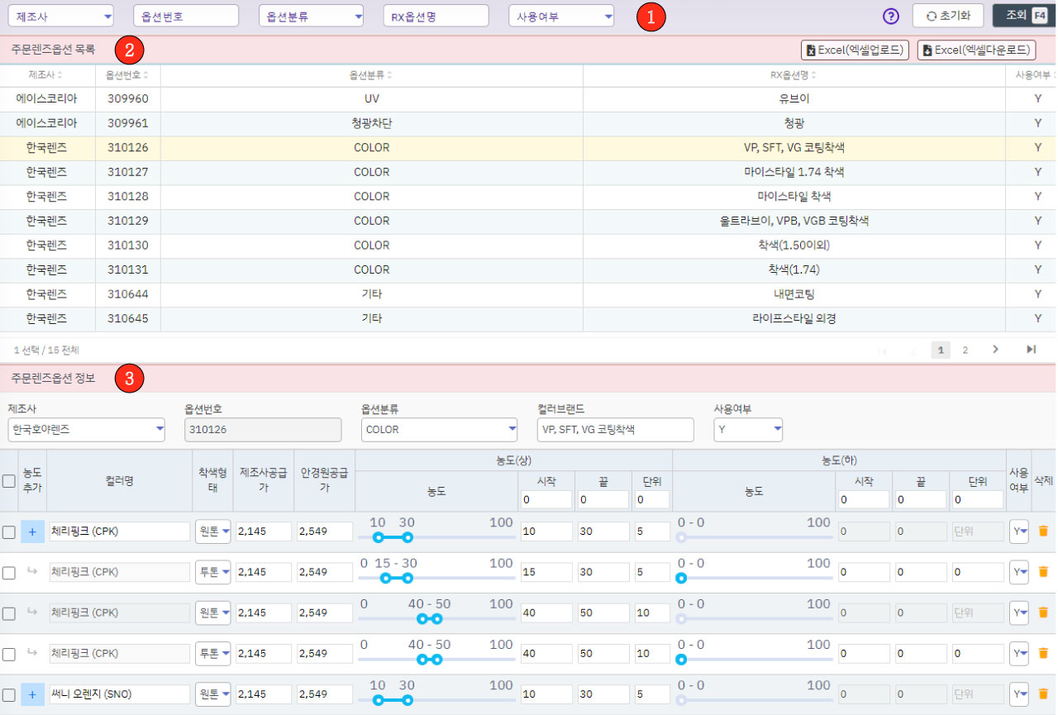This screenshot has height=715, width=1058.
Task: Delete the first 체리핑크 (CPK) row via trash icon
Action: tap(1042, 531)
